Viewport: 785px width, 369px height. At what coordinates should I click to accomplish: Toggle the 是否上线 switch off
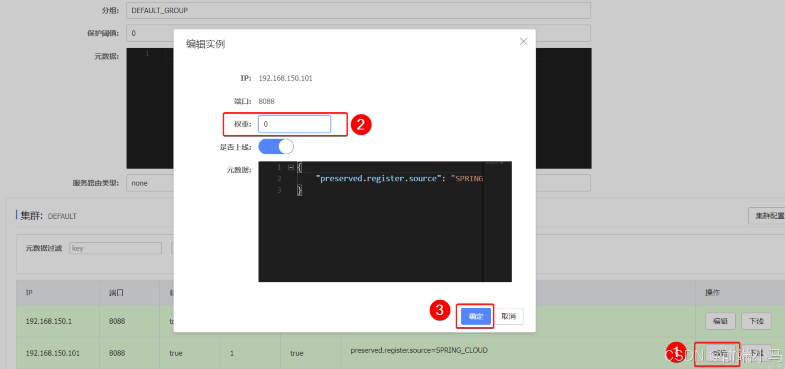point(276,147)
